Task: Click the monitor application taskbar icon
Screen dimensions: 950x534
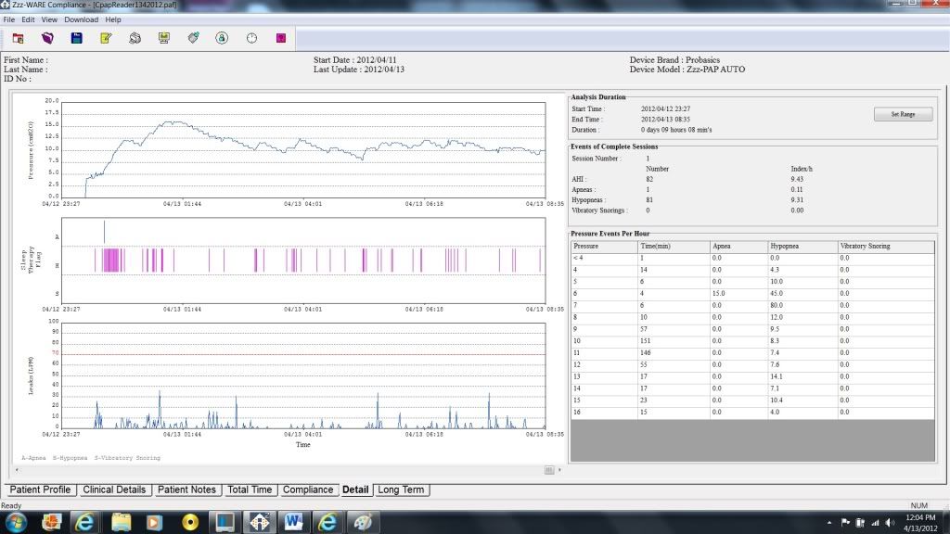Action: 225,522
